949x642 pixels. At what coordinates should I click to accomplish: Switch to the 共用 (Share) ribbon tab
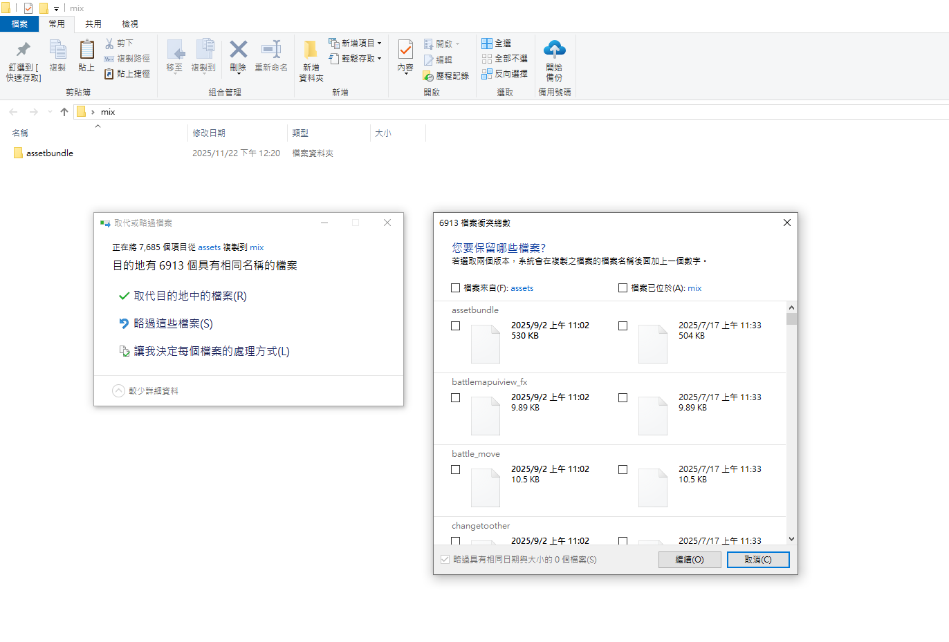click(93, 24)
